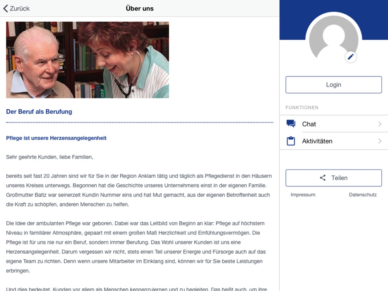Viewport: 388px width, 291px height.
Task: Expand the Chat row chevron
Action: (x=380, y=124)
